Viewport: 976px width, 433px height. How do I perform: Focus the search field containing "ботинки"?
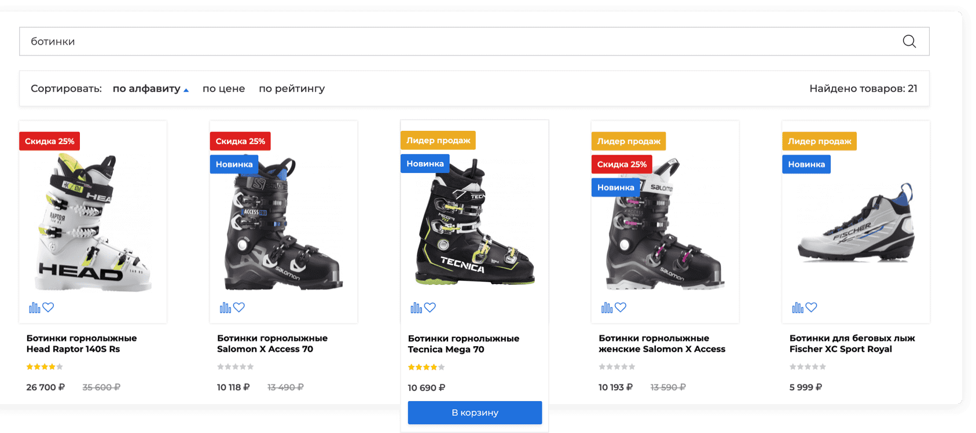tap(452, 42)
